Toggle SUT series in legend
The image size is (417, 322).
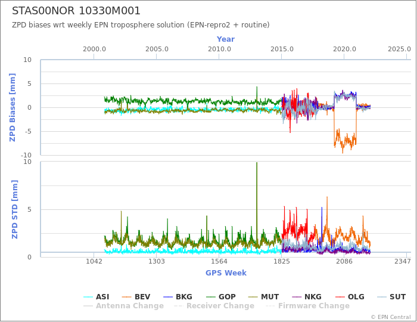point(391,297)
